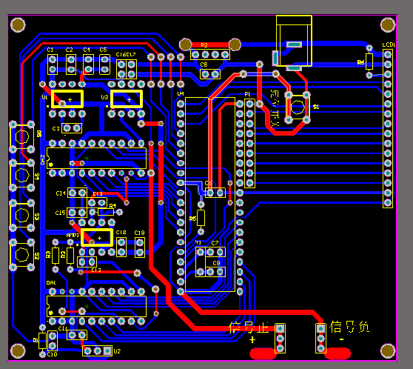Click the S1 switch designator
This screenshot has height=369, width=413.
point(316,107)
